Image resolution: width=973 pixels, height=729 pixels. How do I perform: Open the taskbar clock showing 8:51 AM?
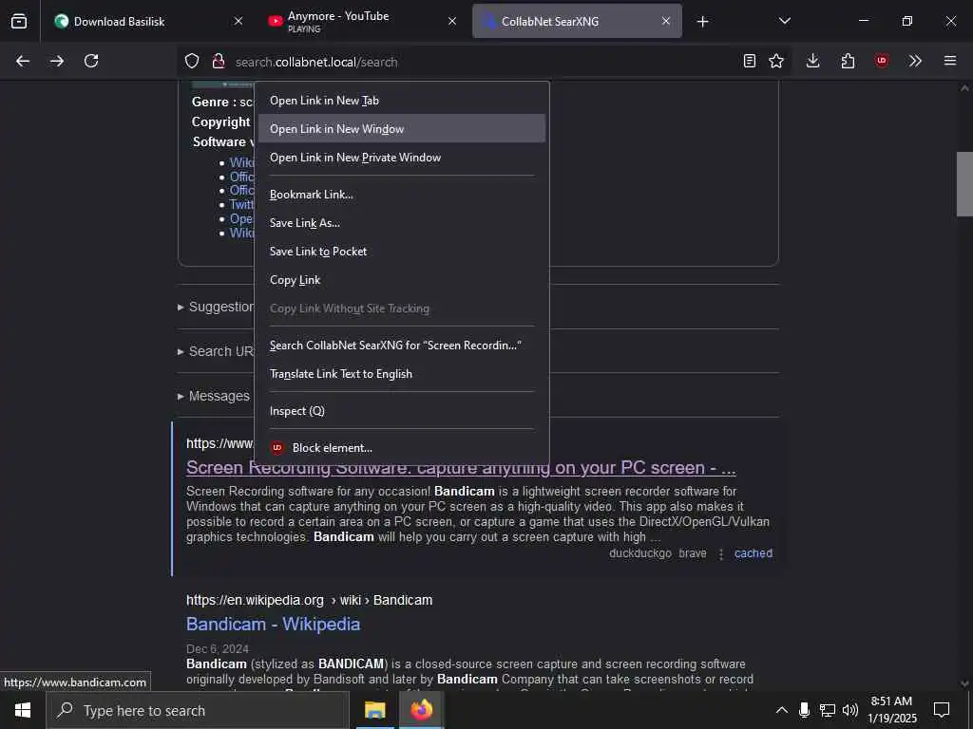click(891, 710)
